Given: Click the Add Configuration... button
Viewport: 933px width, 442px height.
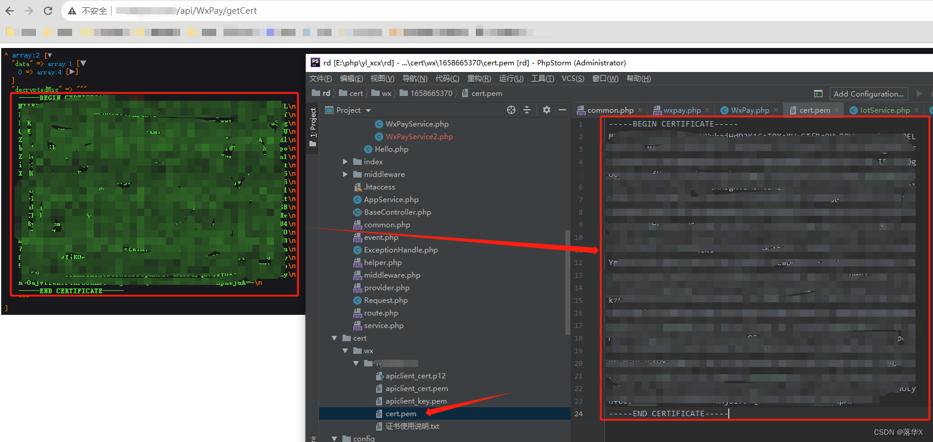Looking at the screenshot, I should [868, 94].
